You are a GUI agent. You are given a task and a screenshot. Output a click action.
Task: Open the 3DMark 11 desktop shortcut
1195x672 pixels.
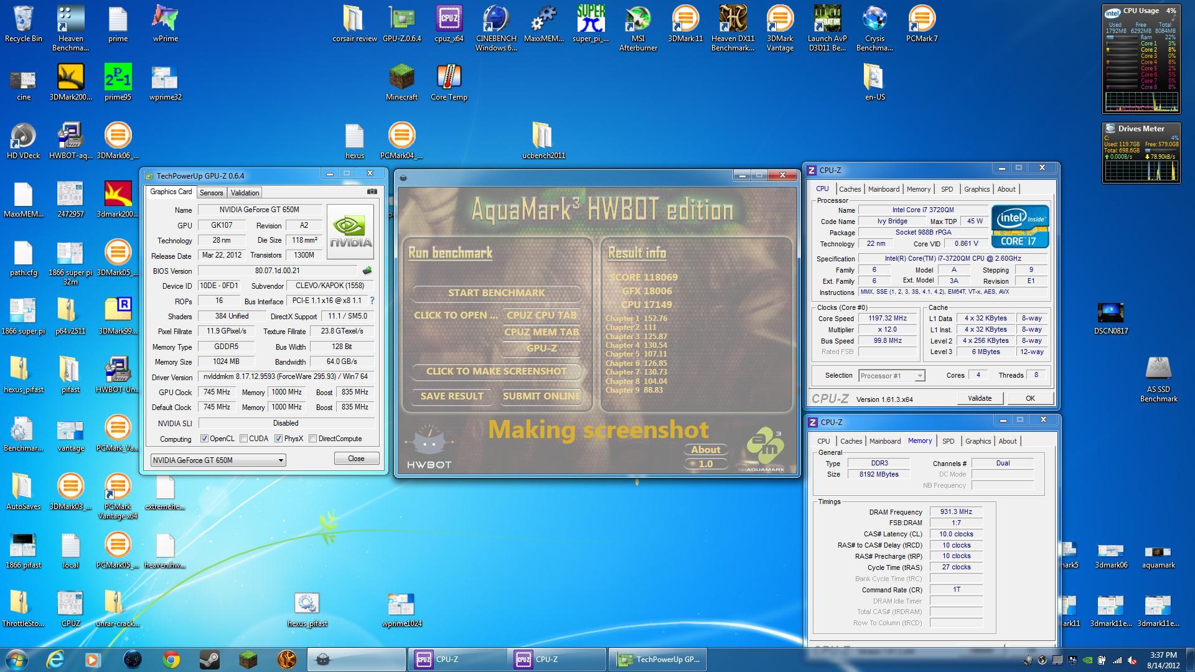pyautogui.click(x=685, y=24)
